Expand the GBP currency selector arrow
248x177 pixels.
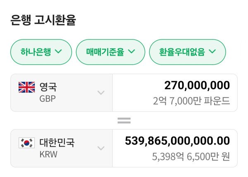click(x=101, y=93)
